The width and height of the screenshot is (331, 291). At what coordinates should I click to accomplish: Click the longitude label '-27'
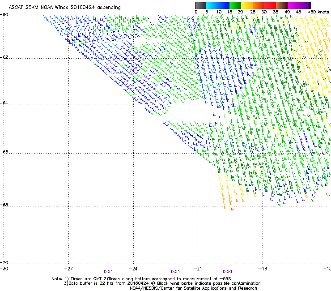pos(68,269)
